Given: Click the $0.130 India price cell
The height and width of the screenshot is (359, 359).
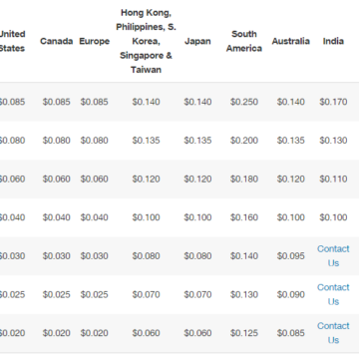Looking at the screenshot, I should pyautogui.click(x=333, y=141).
